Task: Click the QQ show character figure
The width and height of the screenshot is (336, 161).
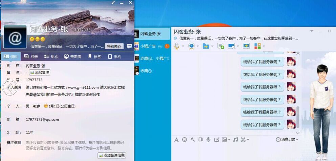Action: pos(321,112)
